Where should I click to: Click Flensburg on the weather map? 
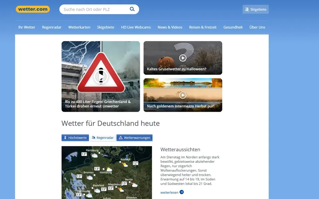point(92,150)
